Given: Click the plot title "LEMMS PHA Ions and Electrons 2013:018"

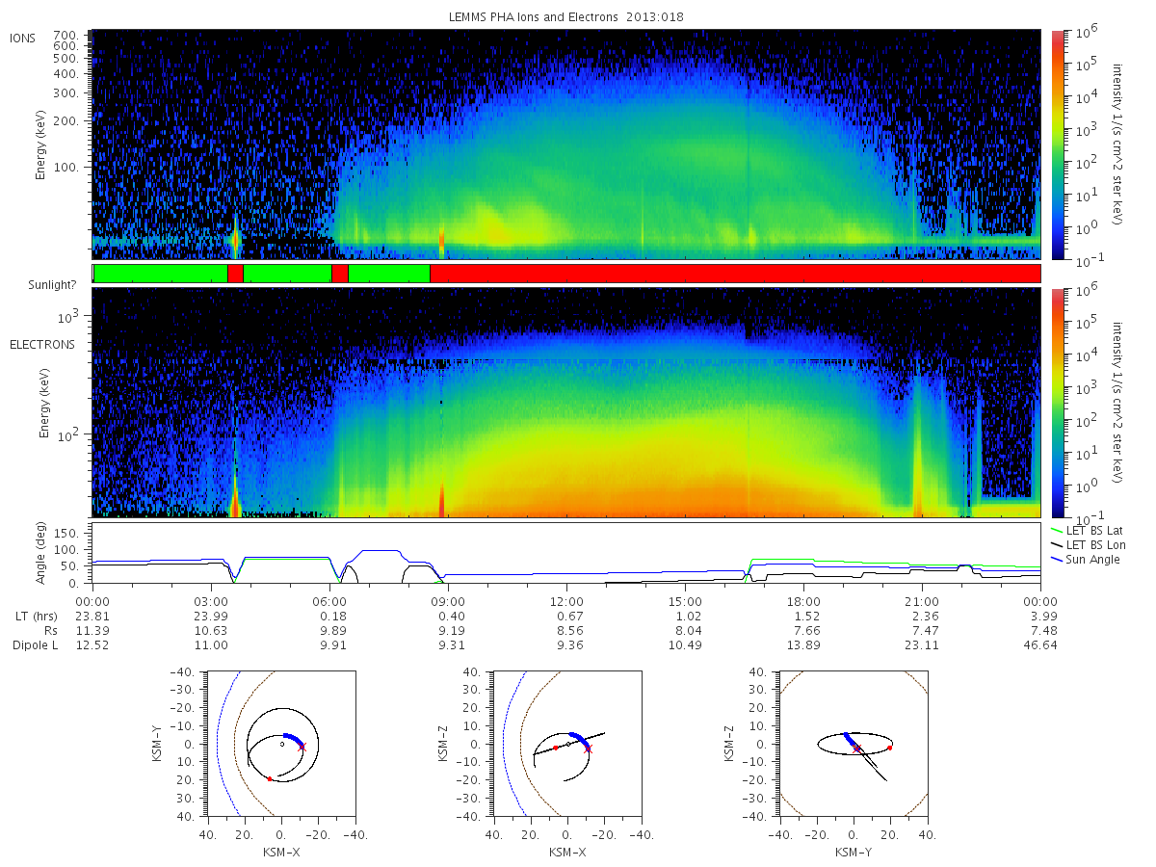Looking at the screenshot, I should (x=566, y=16).
